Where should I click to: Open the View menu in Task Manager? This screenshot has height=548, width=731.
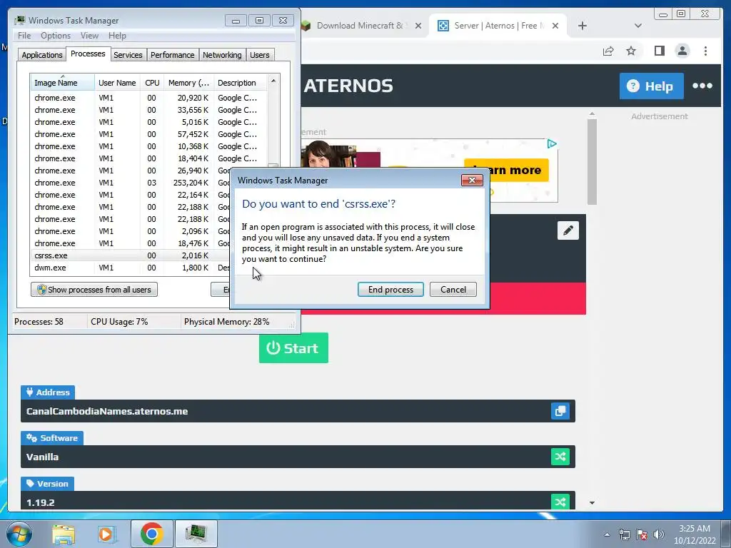pos(89,36)
